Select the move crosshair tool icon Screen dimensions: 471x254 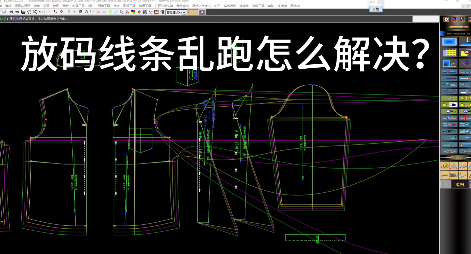(61, 12)
